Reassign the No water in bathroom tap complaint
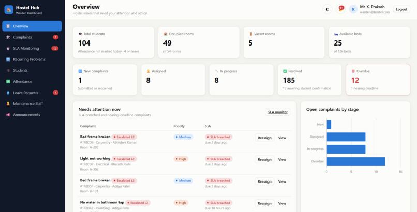417x212 pixels. [264, 203]
